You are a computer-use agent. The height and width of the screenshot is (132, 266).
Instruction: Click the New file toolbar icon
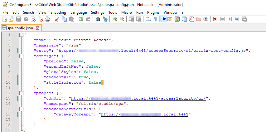click(4, 19)
